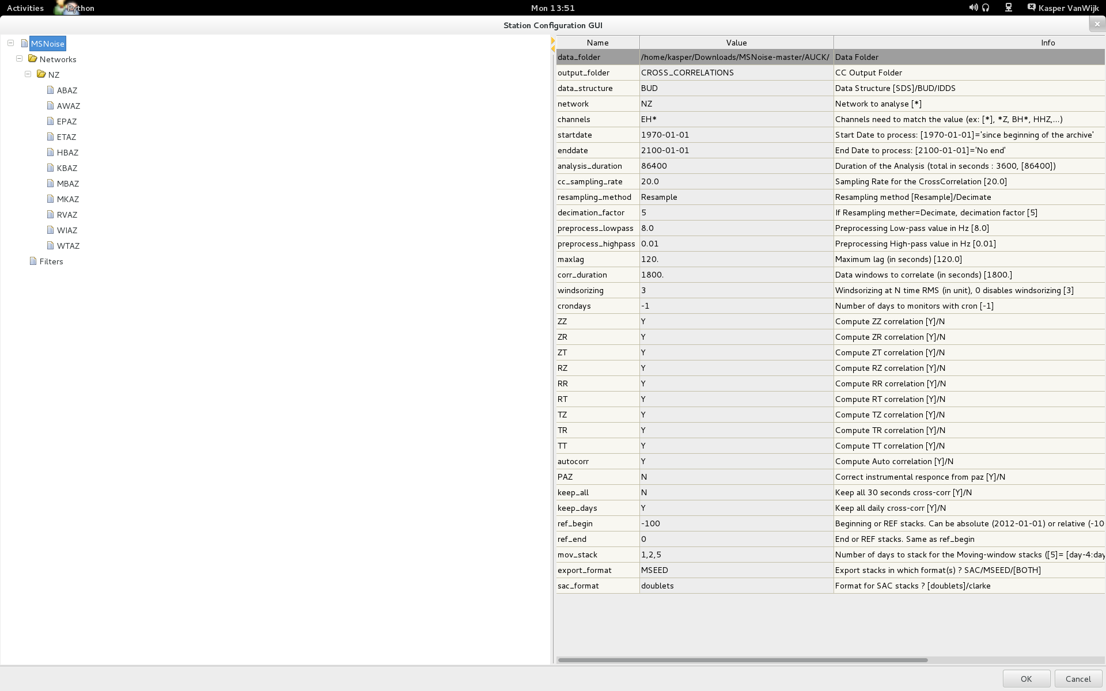Select the HBAZ station in tree
Screen dimensions: 1106x691
pyautogui.click(x=67, y=153)
